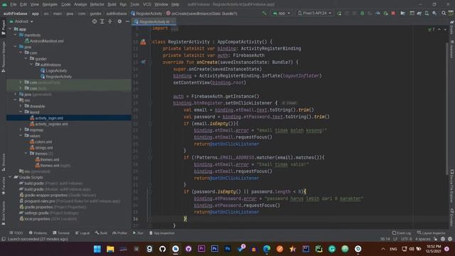
Task: Expand the drawable folder node
Action: point(21,106)
